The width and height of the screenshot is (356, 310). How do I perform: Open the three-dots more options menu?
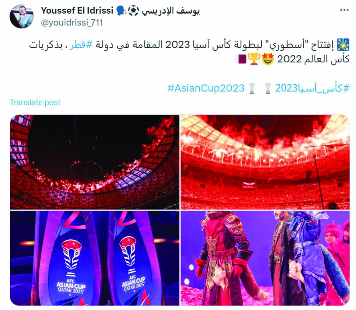tap(344, 10)
